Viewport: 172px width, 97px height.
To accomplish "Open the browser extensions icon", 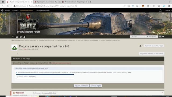I will (x=148, y=6).
